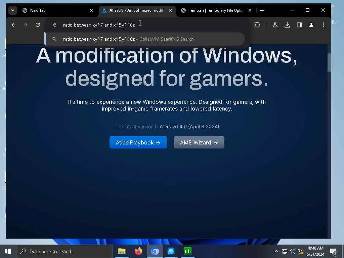Click the forward navigation arrow
Screen dimensions: 344x258
point(26,25)
